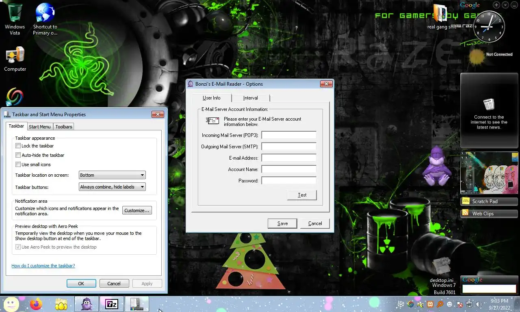Click the Outgoing Mail Server (SMTP) field

pos(289,146)
